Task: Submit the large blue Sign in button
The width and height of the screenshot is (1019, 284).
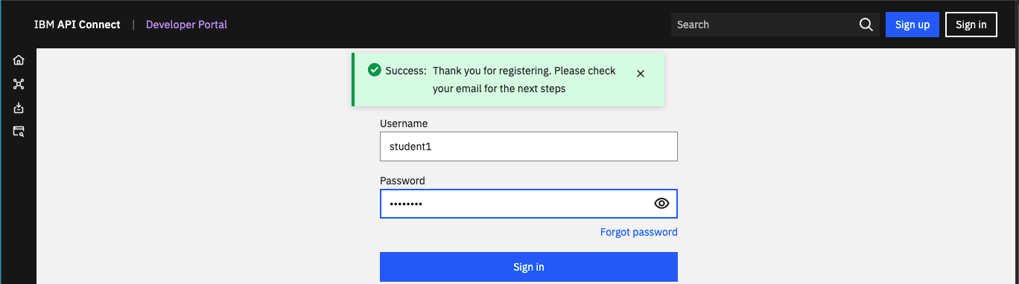Action: [529, 267]
